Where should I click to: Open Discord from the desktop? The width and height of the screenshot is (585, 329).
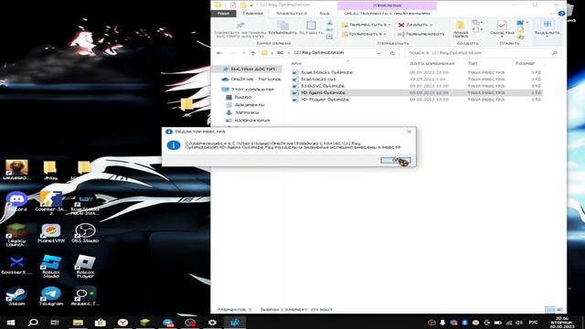[16, 202]
